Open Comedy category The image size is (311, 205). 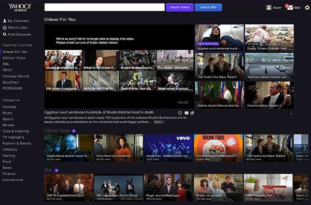pyautogui.click(x=9, y=107)
